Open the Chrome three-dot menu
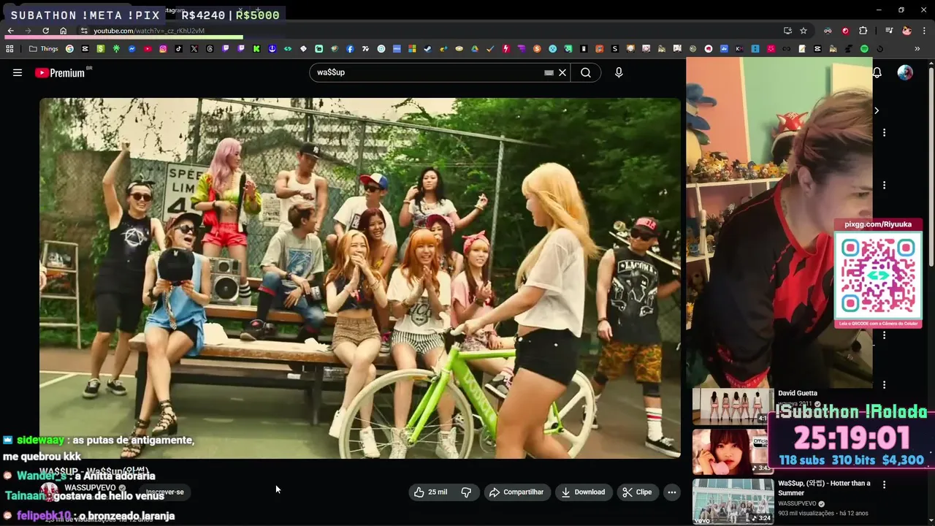Image resolution: width=935 pixels, height=526 pixels. (924, 31)
